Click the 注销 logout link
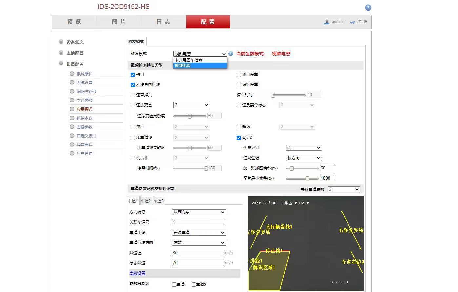Viewport: 458px width, 292px height. [x=362, y=22]
